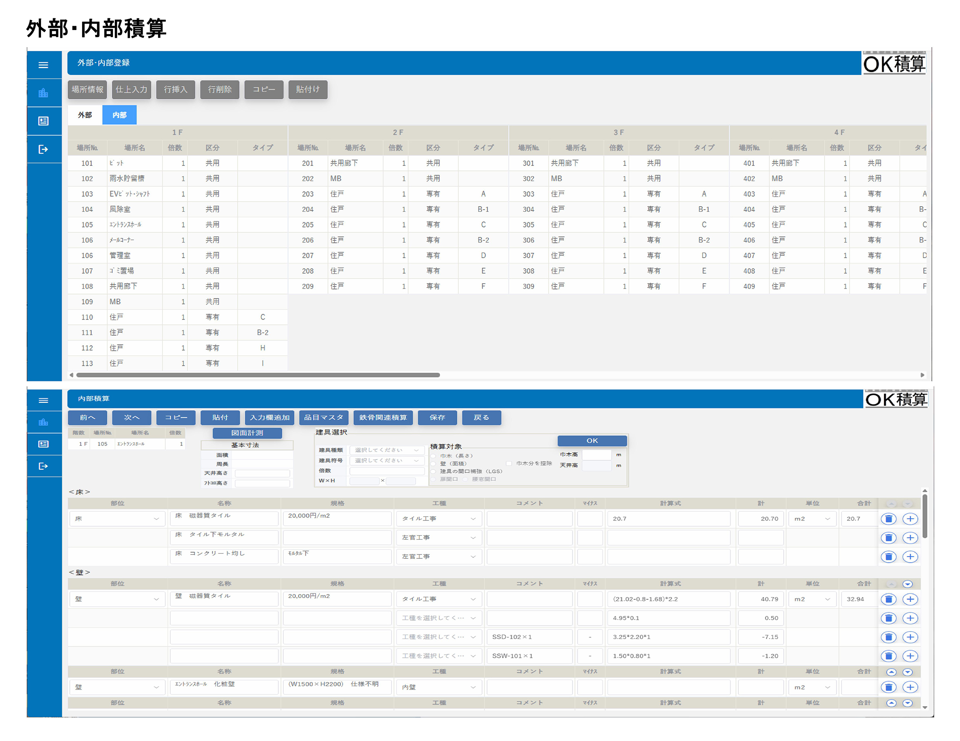Switch to the 外部 tab
Screen dimensions: 960x741
[85, 115]
